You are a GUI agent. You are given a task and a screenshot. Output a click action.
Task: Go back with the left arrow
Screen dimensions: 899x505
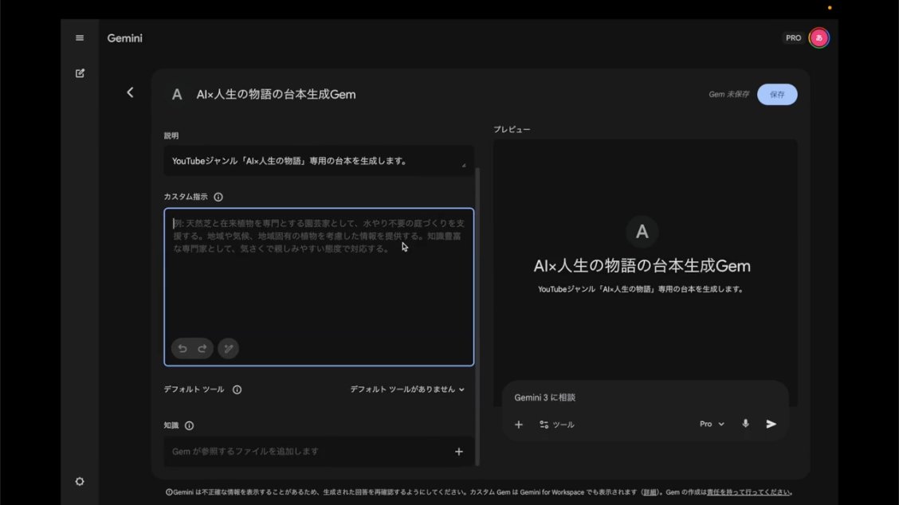pyautogui.click(x=130, y=92)
